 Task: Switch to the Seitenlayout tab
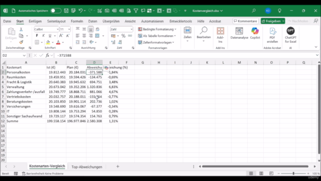[x=56, y=21]
